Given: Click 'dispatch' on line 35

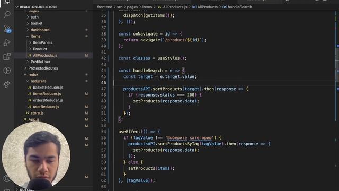Looking at the screenshot, I should click(133, 15).
